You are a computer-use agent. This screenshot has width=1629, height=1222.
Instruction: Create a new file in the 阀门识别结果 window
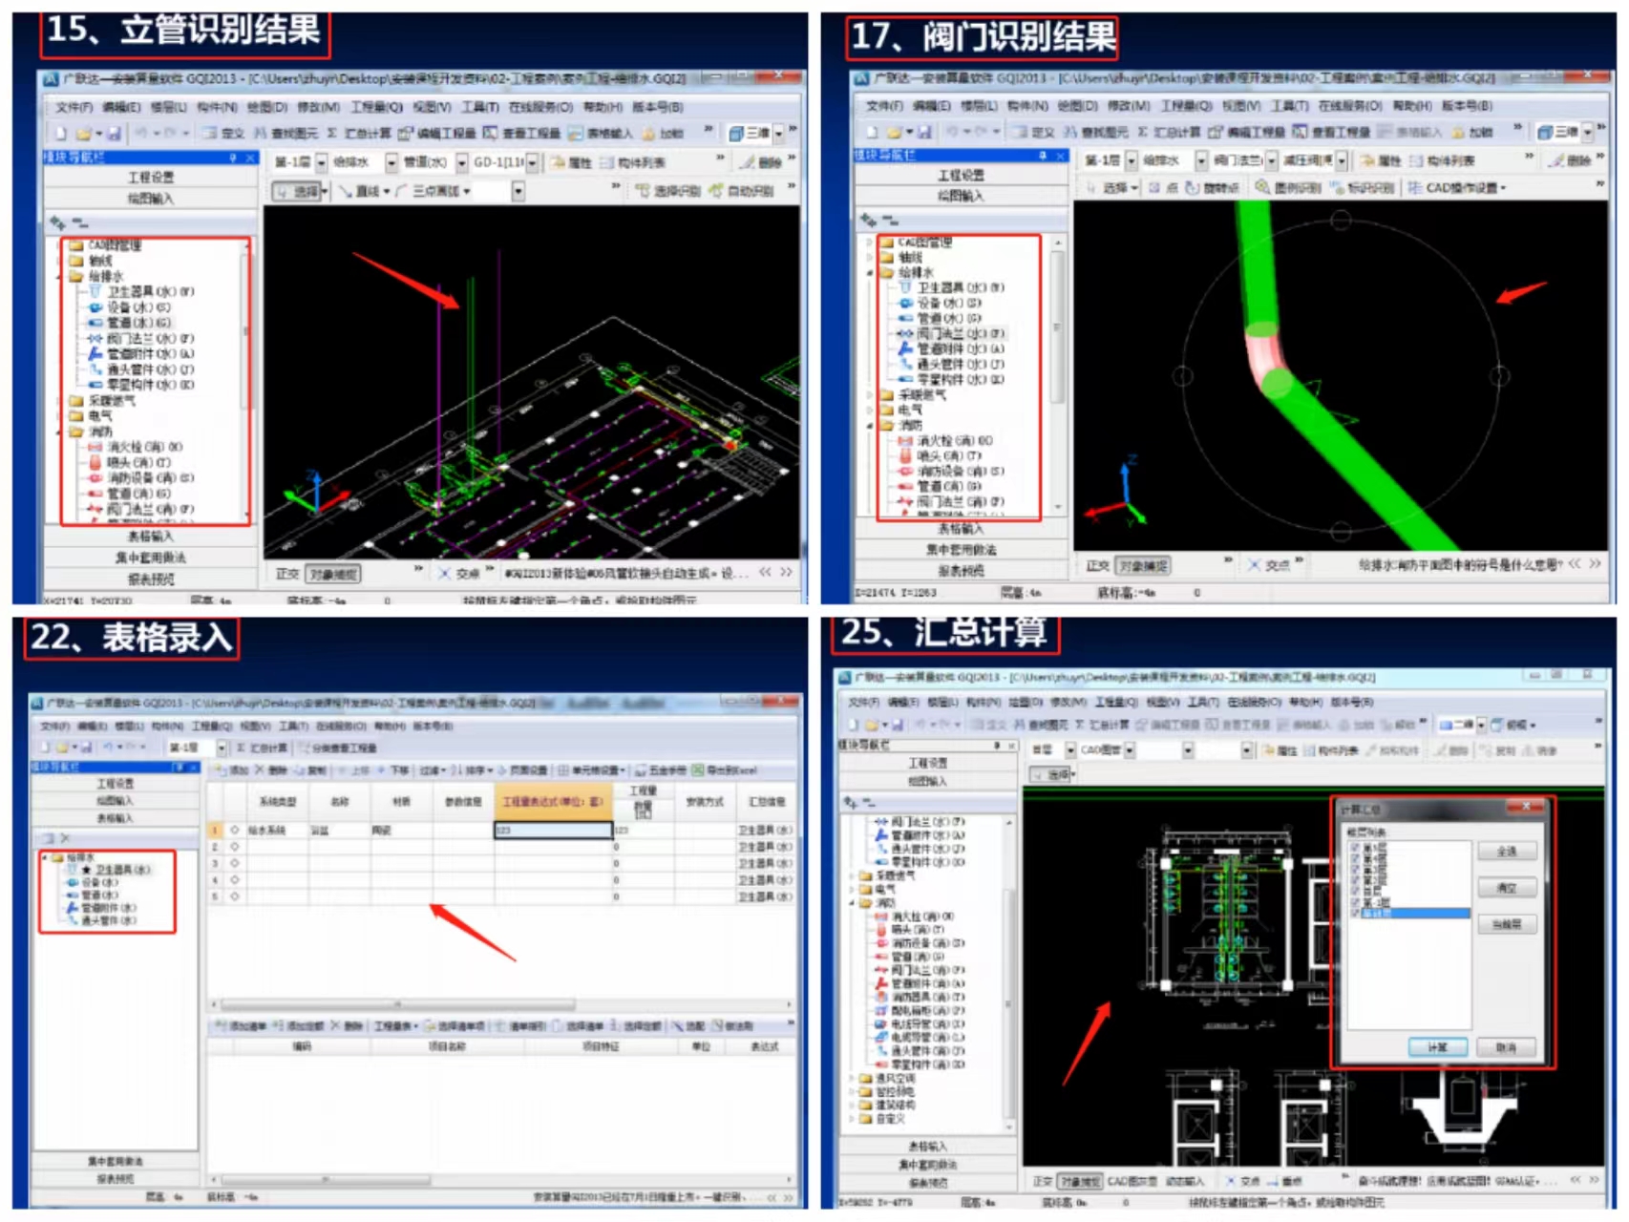(x=872, y=132)
